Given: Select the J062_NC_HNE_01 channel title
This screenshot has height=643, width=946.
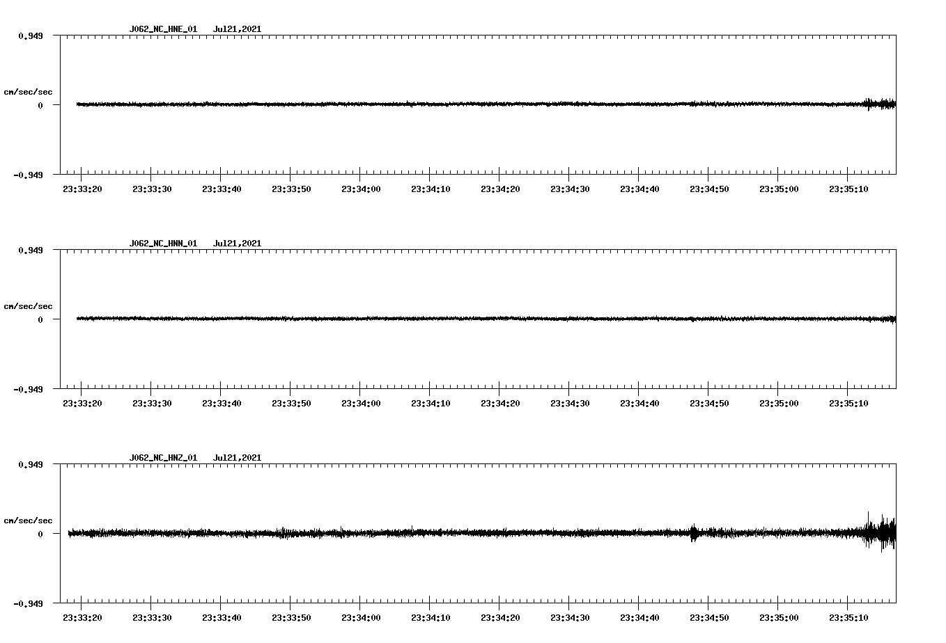Looking at the screenshot, I should pos(162,29).
